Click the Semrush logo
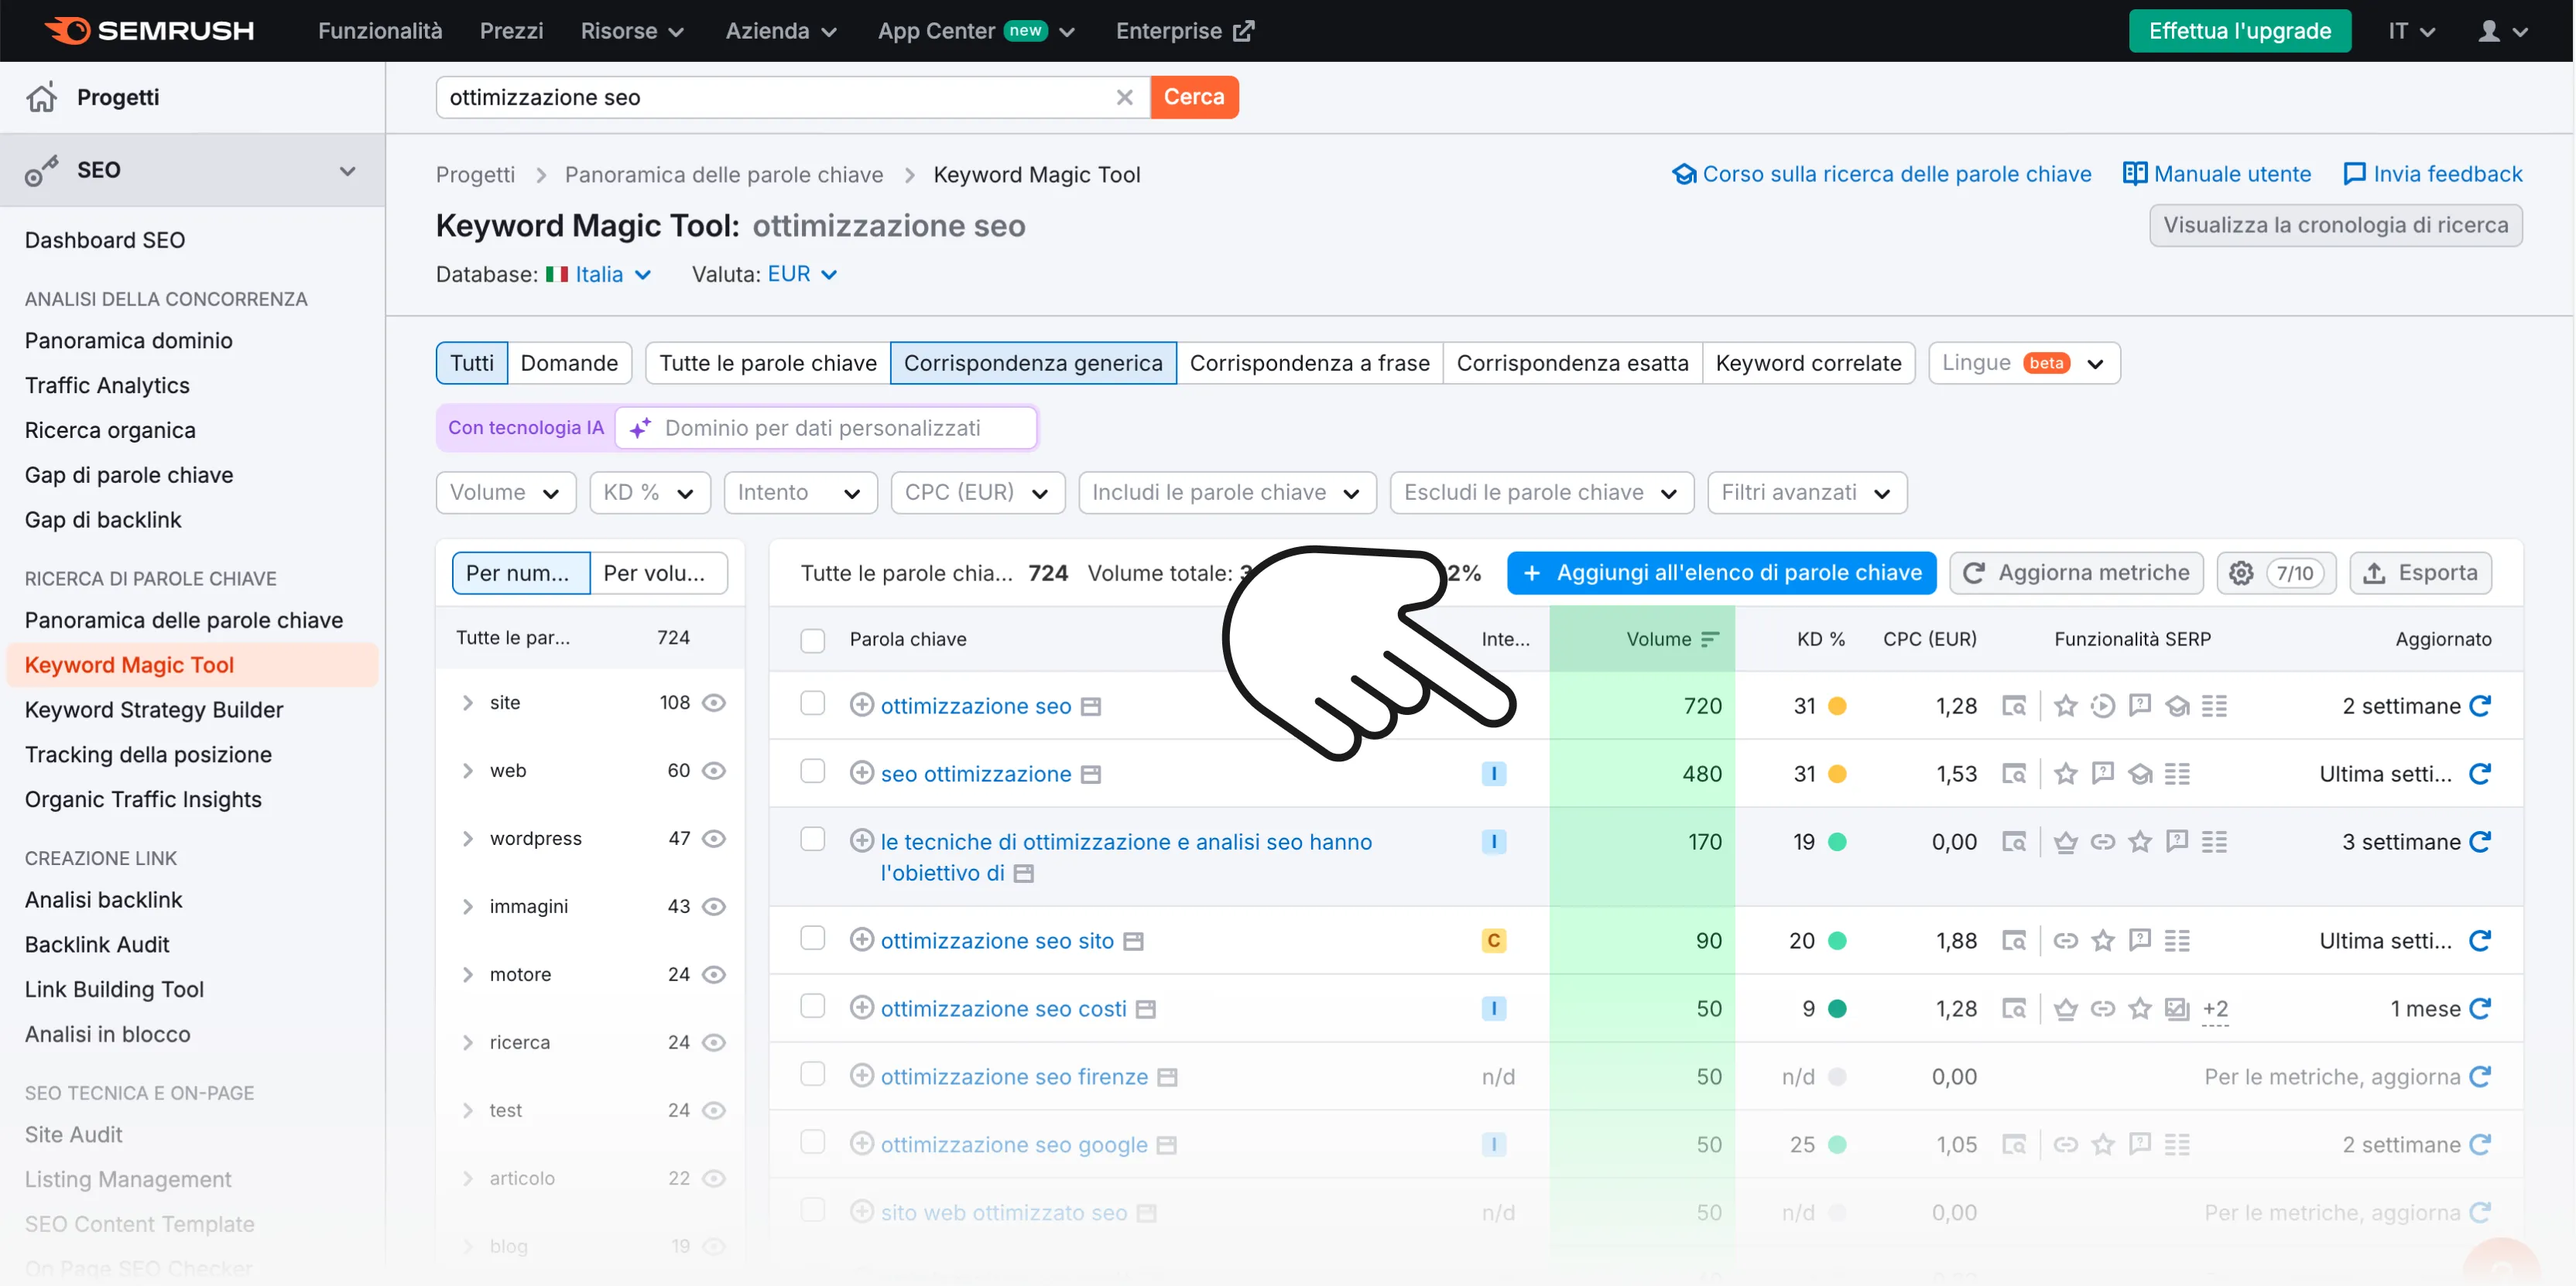The image size is (2576, 1286). (149, 31)
